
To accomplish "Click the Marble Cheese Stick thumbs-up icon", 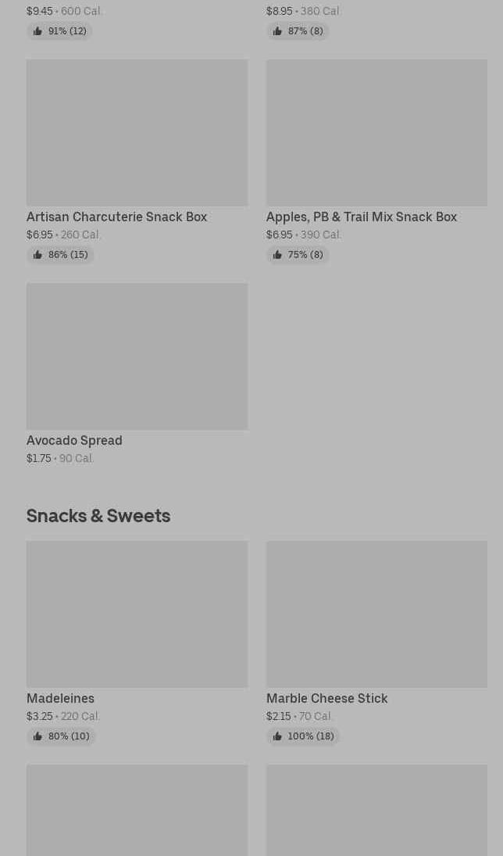I will 277,736.
